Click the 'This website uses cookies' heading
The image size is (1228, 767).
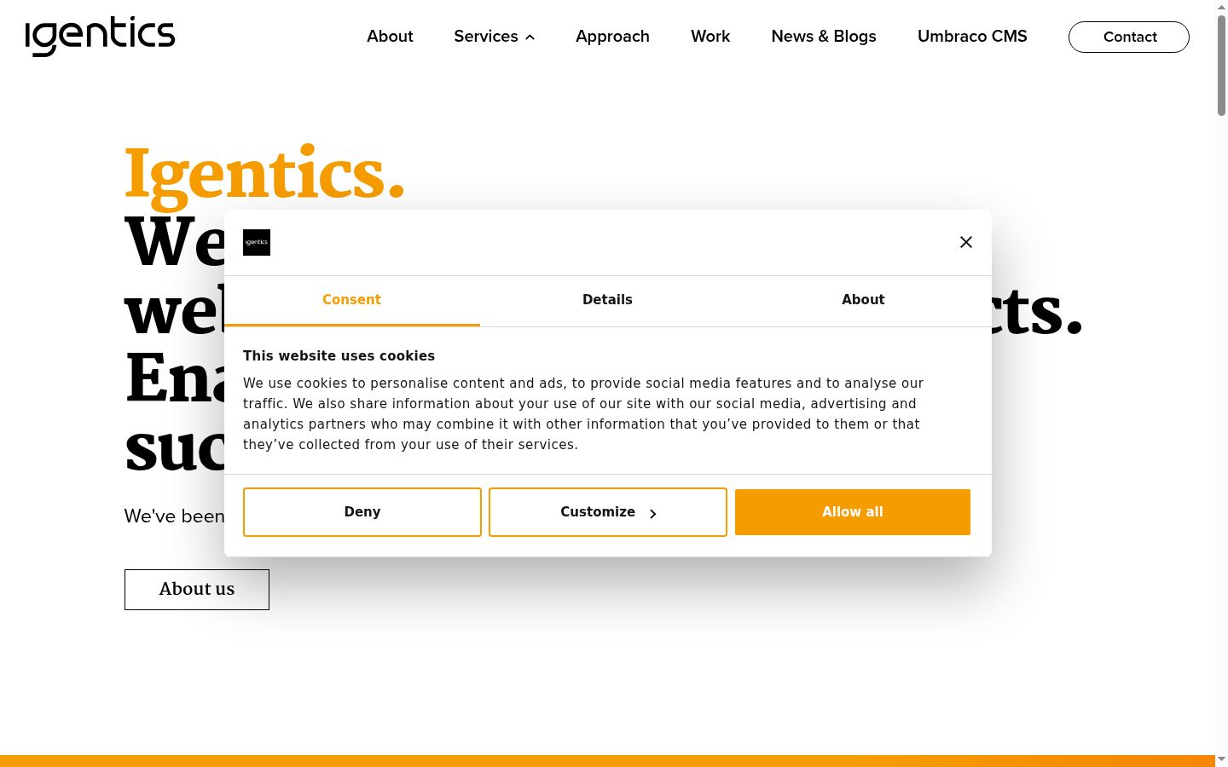pos(339,356)
